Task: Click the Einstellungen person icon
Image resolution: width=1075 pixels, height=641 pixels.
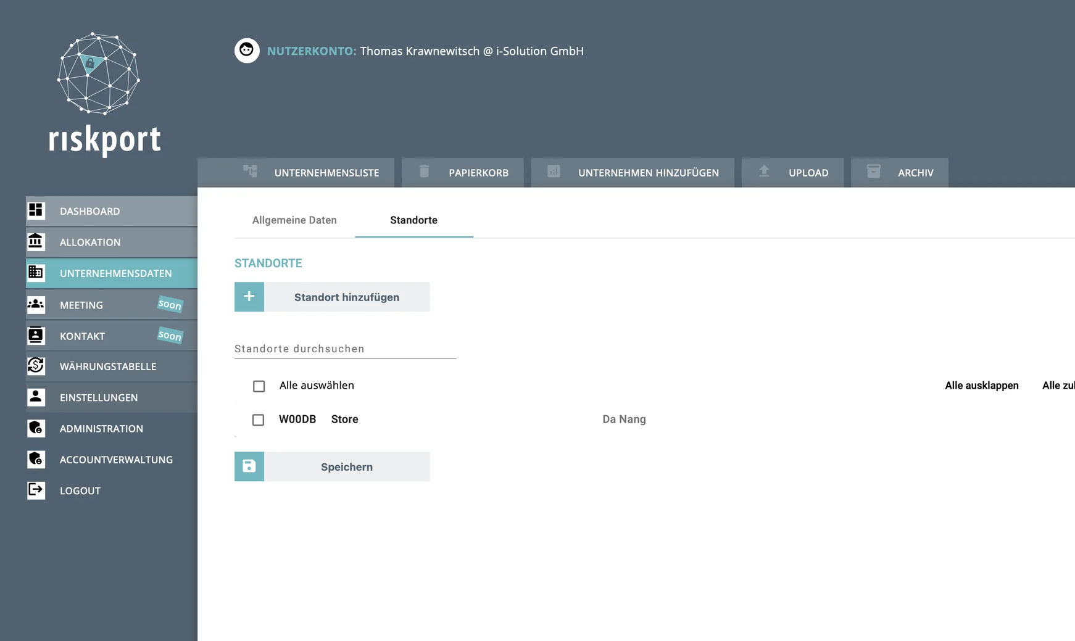Action: [36, 397]
